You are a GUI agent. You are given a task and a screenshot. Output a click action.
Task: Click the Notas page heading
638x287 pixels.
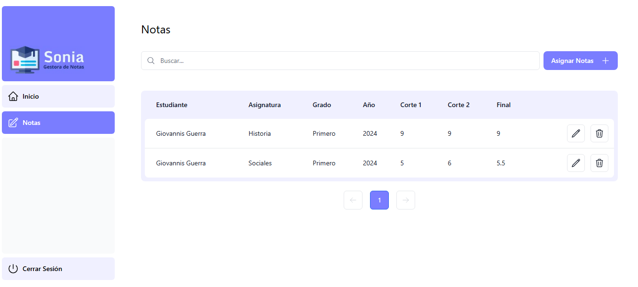[x=156, y=30]
